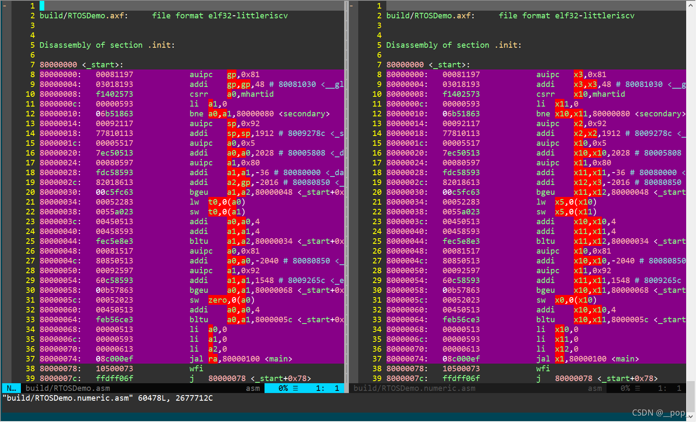Viewport: 696px width, 422px height.
Task: Click the fold column minus marker in RTOSDemo.asm pane
Action: click(x=4, y=6)
